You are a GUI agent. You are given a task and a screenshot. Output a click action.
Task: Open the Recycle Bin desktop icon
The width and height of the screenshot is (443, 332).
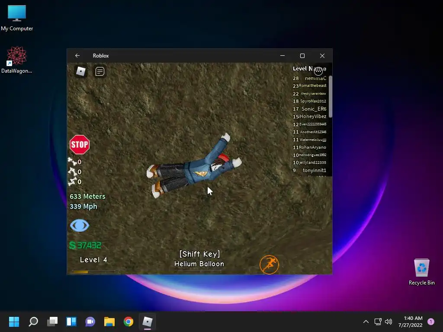(421, 272)
